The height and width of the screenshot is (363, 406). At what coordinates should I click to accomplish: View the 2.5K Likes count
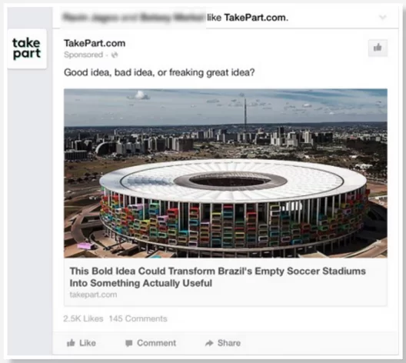[83, 318]
